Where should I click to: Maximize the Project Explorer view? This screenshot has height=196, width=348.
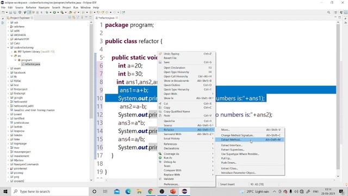click(90, 17)
